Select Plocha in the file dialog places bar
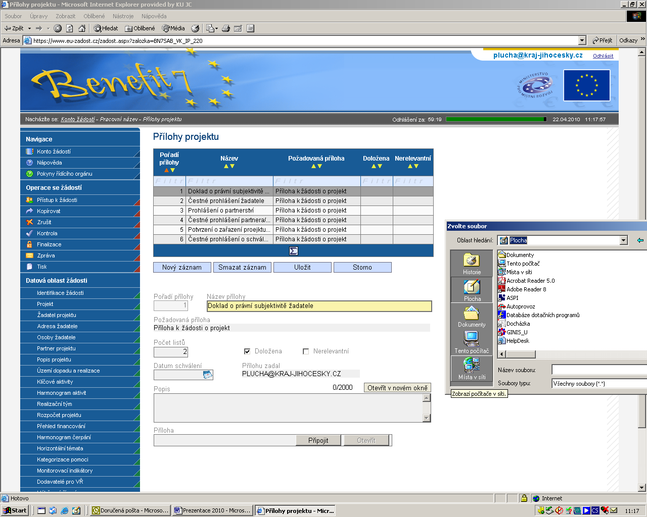 [472, 290]
